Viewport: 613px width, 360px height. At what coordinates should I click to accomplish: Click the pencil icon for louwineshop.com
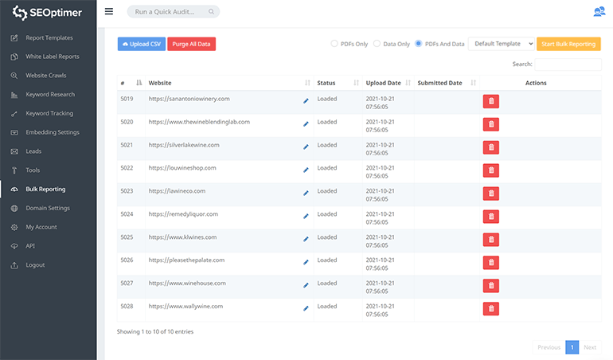306,170
